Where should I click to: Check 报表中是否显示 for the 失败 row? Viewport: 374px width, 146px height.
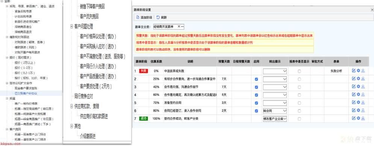pyautogui.click(x=299, y=71)
